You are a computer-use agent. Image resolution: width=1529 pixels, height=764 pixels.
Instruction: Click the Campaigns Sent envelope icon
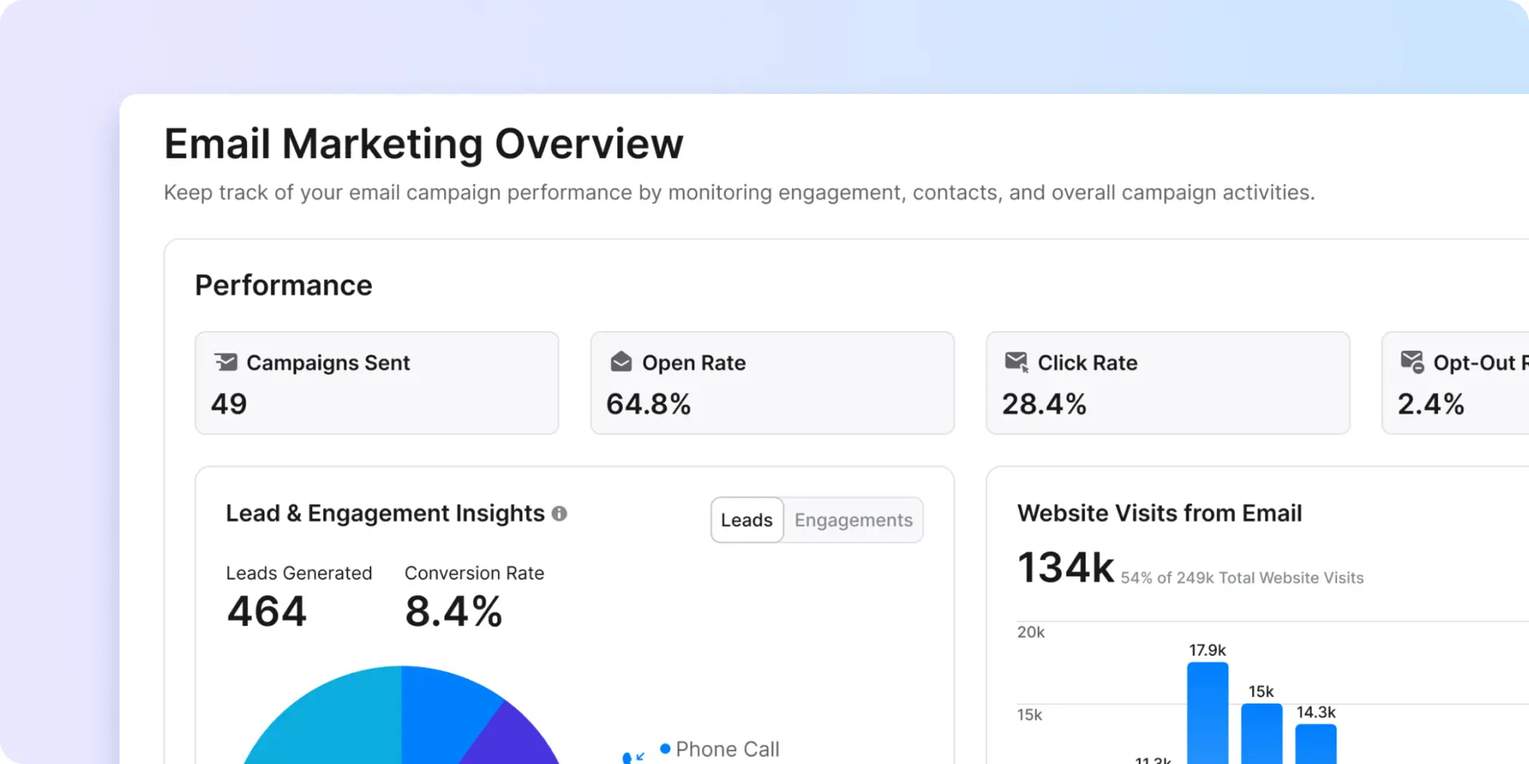coord(226,362)
